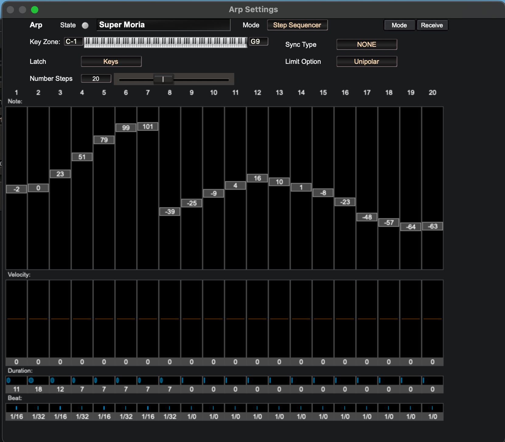Click the Receive button

tap(432, 25)
